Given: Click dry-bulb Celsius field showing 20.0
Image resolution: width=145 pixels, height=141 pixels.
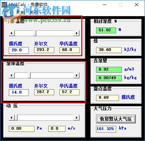Looking at the screenshot, I should pyautogui.click(x=19, y=50).
